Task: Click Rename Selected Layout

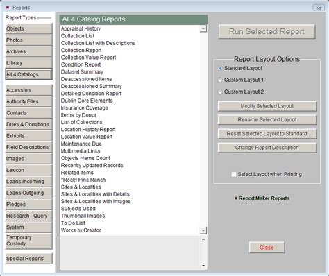Action: click(267, 120)
